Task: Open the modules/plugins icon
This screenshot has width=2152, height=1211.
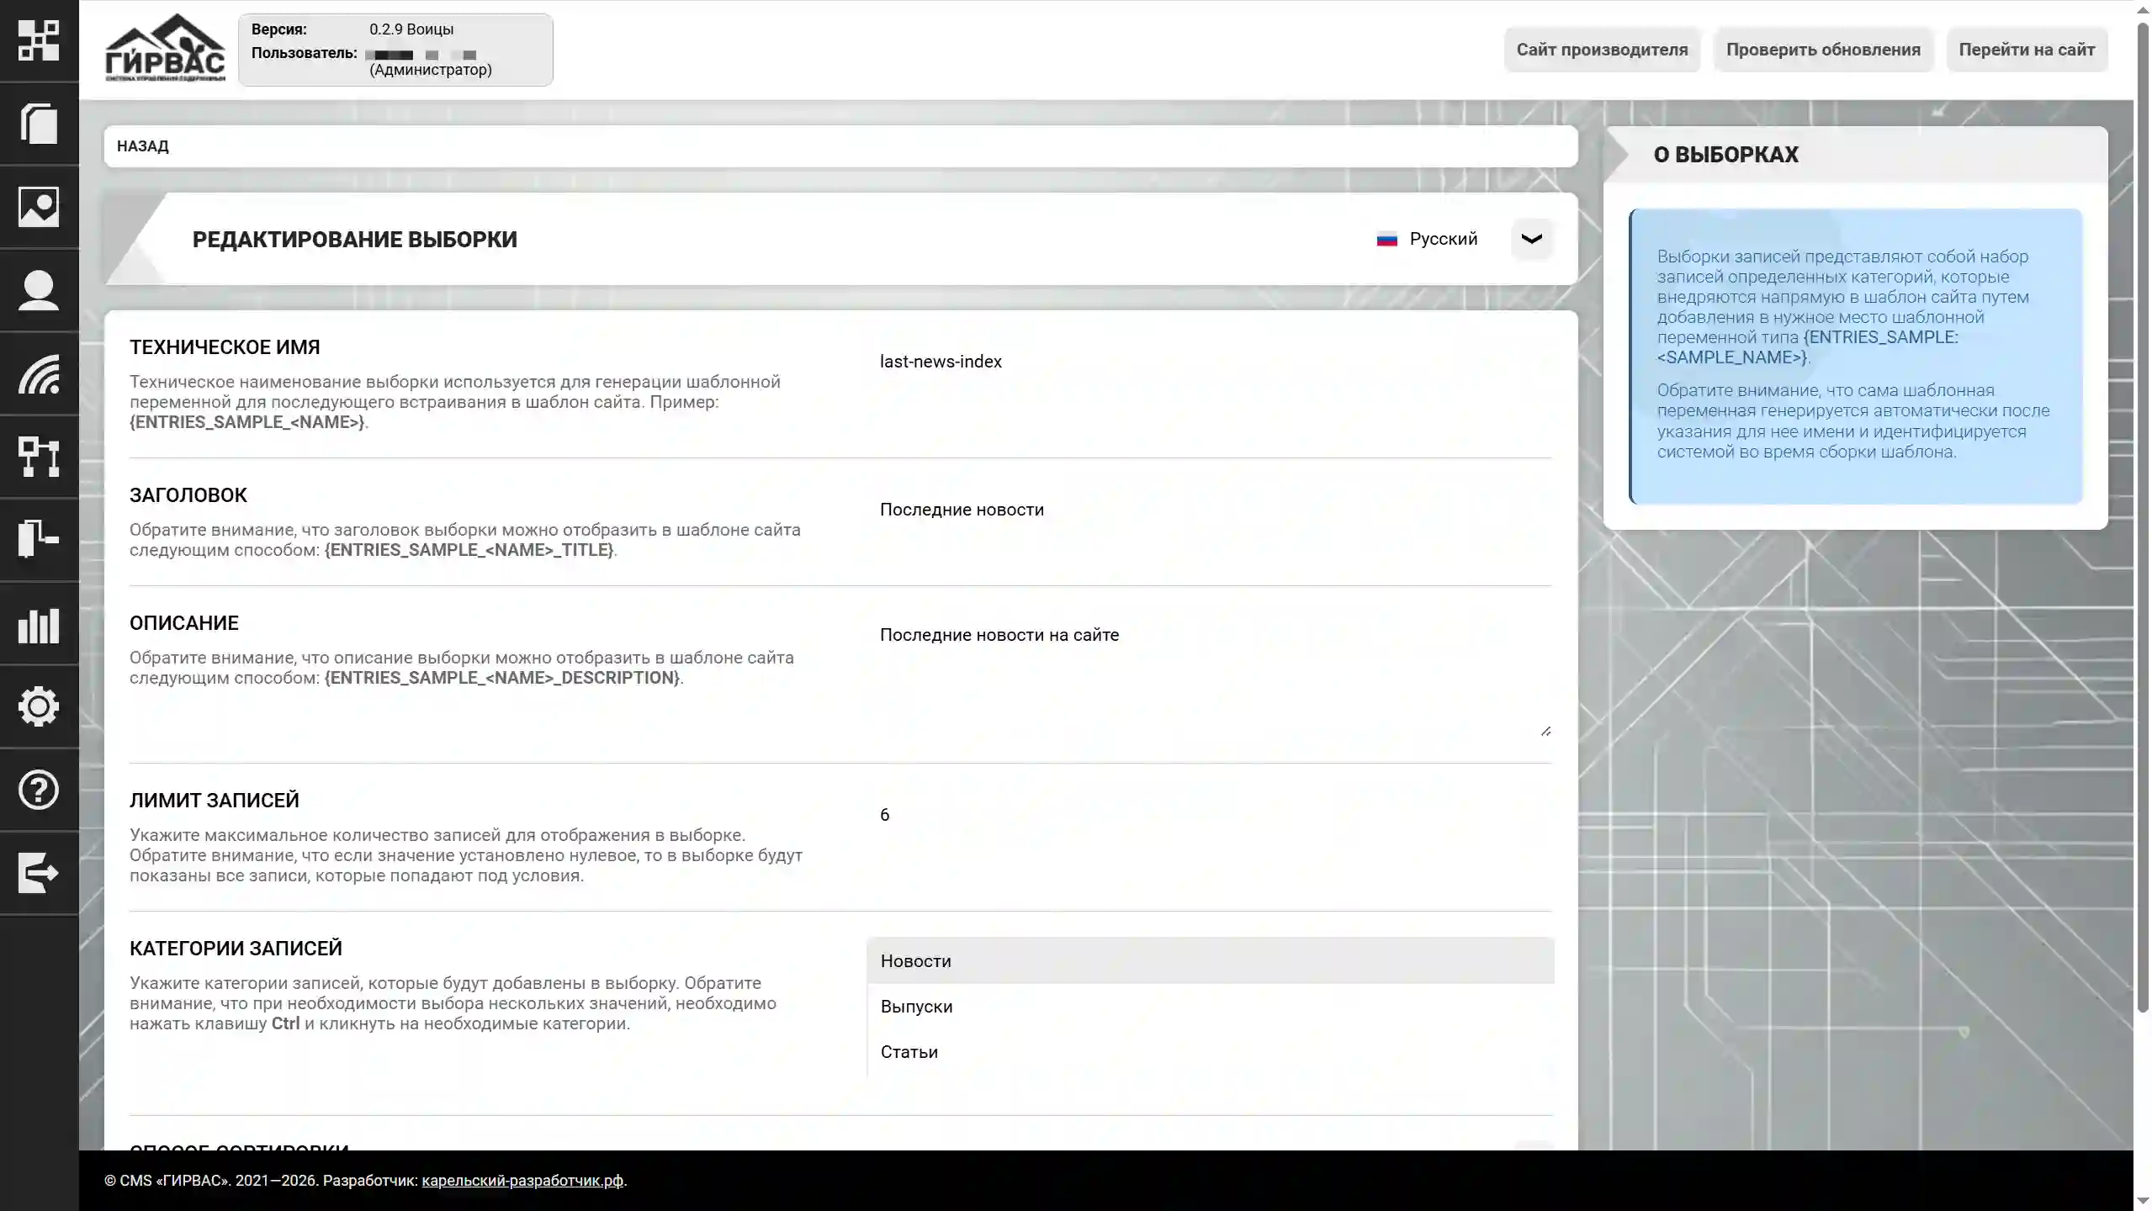Action: (39, 539)
